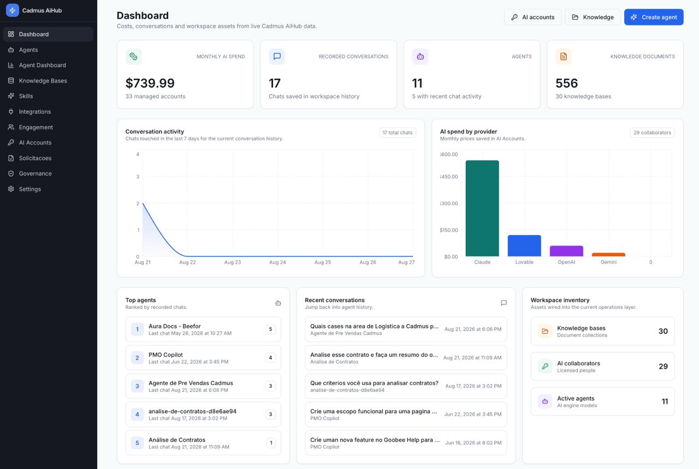Viewport: 699px width, 469px height.
Task: Click the Knowledge Bases database icon
Action: click(x=11, y=80)
